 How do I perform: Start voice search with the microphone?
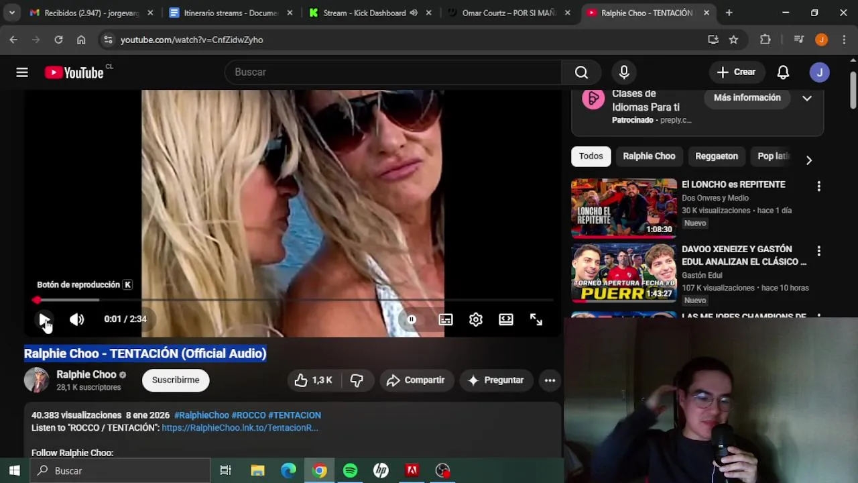point(624,72)
